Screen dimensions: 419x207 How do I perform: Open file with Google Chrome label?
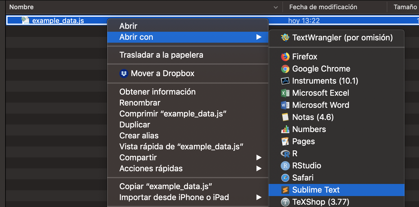(x=321, y=69)
